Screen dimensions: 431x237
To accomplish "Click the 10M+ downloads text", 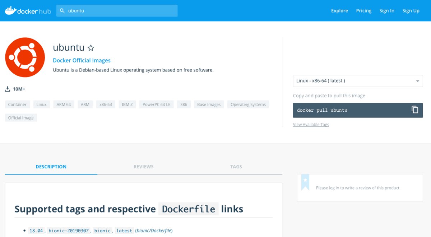I will point(19,89).
